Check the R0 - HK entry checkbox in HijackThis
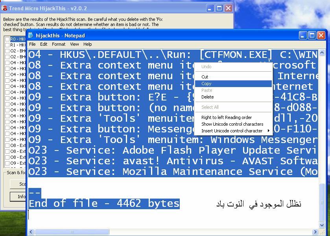The image size is (330, 236). (x=7, y=39)
